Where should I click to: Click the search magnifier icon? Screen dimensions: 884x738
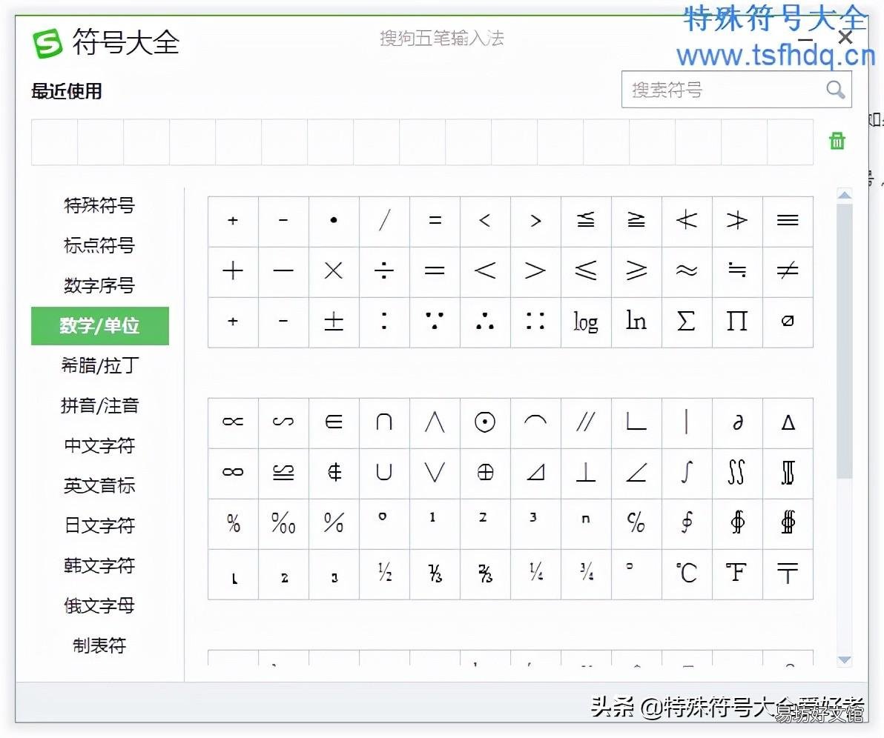[x=835, y=90]
